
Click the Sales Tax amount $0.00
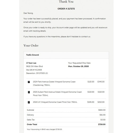(103, 120)
